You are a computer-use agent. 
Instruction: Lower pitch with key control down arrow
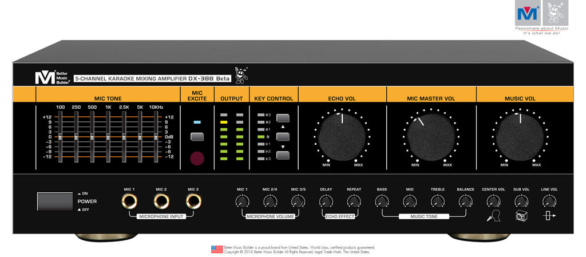click(x=283, y=155)
